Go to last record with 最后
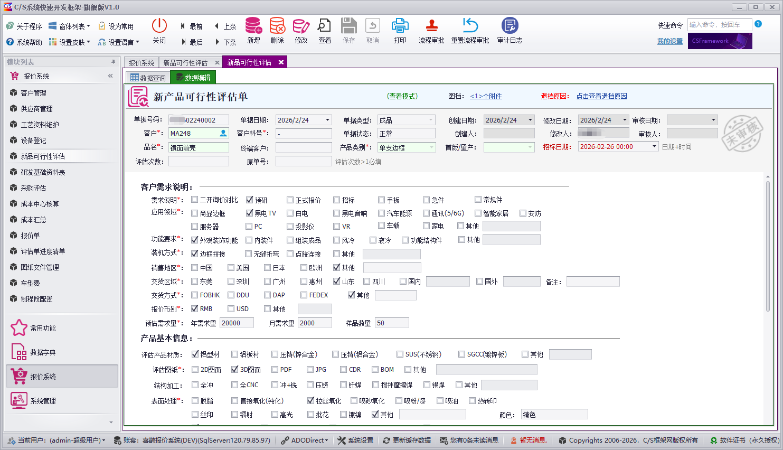783x450 pixels. pyautogui.click(x=191, y=42)
